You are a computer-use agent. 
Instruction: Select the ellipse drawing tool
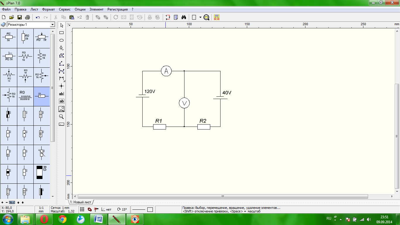coord(61,40)
